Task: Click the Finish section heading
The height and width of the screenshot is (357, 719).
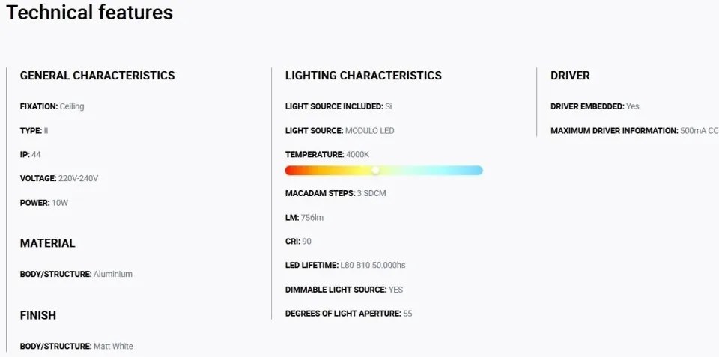Action: pyautogui.click(x=38, y=315)
